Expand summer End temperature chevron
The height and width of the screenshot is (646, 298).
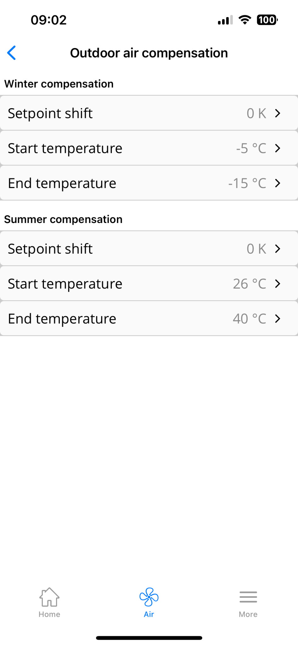(278, 319)
